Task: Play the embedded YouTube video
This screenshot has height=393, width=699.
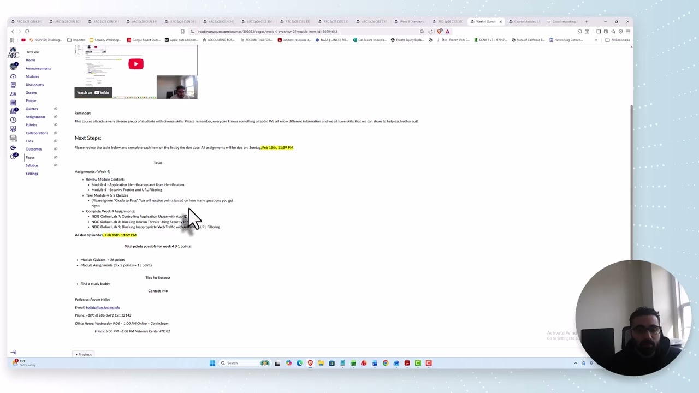Action: [x=136, y=64]
